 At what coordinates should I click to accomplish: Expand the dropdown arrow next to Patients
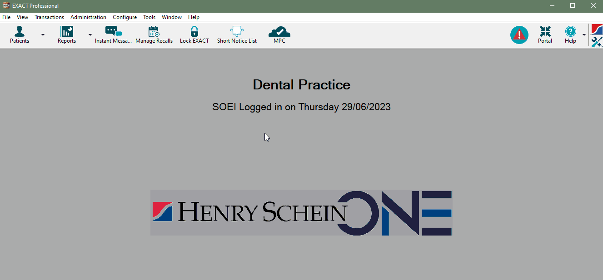43,35
